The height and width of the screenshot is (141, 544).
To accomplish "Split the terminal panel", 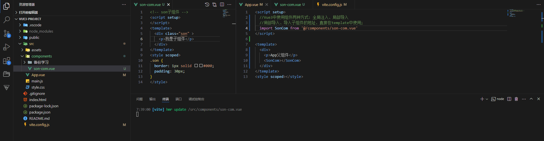I will click(x=509, y=99).
